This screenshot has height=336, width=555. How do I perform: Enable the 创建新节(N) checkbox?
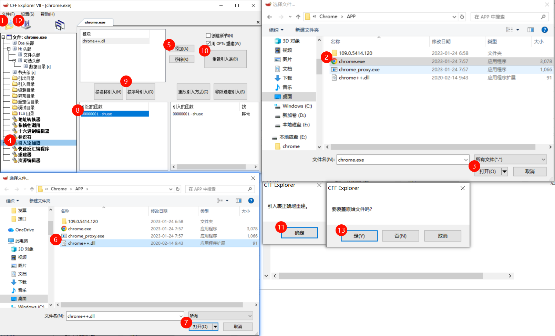[x=208, y=35]
